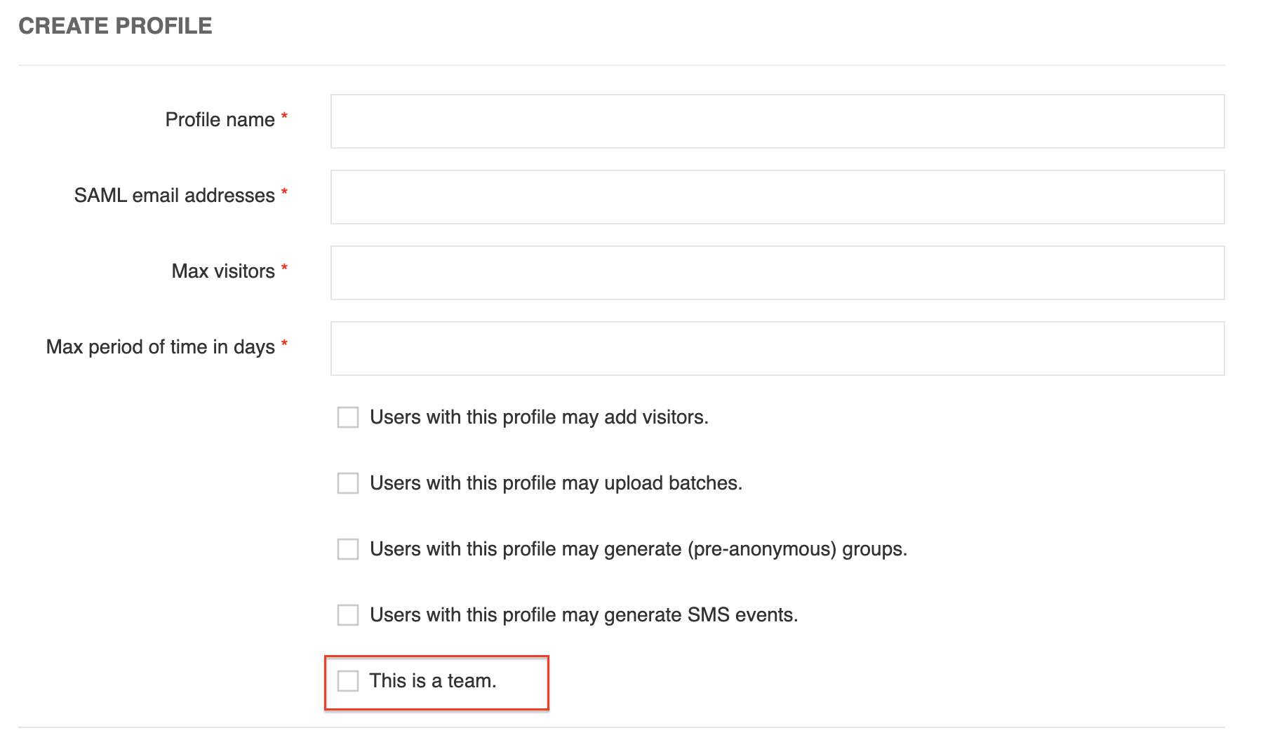Click into the Max visitors field
Screen dimensions: 1263x735
click(x=777, y=273)
